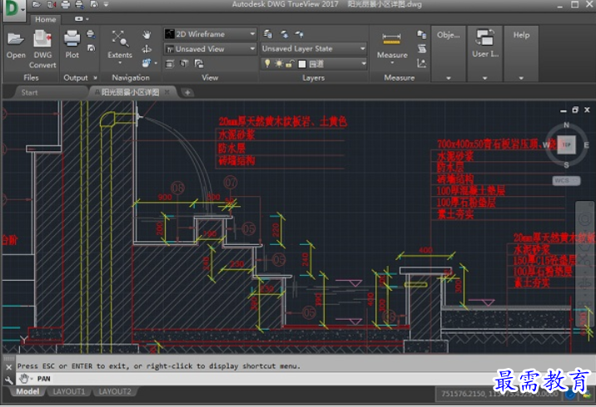Expand the Help panel arrow
Image resolution: width=596 pixels, height=407 pixels.
point(521,78)
